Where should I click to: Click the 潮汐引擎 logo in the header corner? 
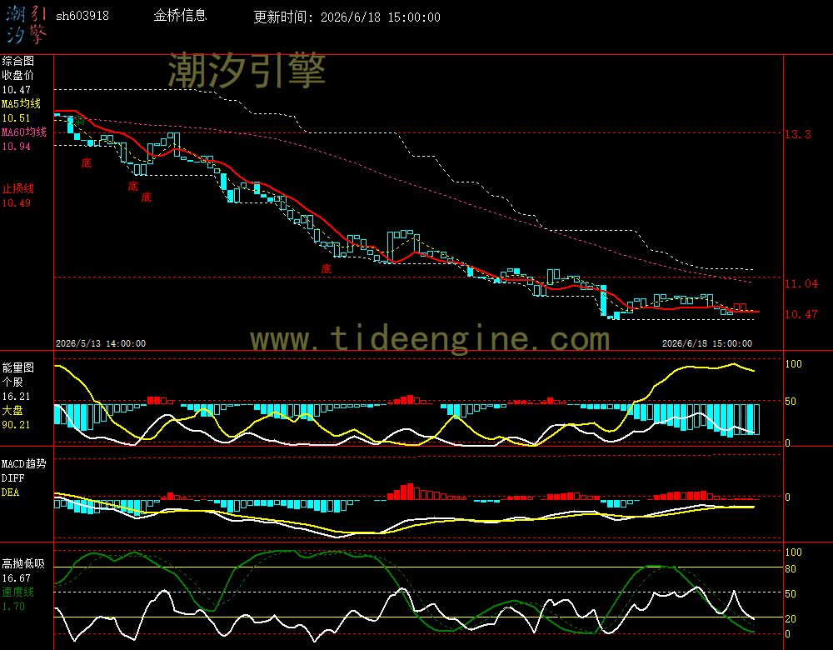point(26,25)
